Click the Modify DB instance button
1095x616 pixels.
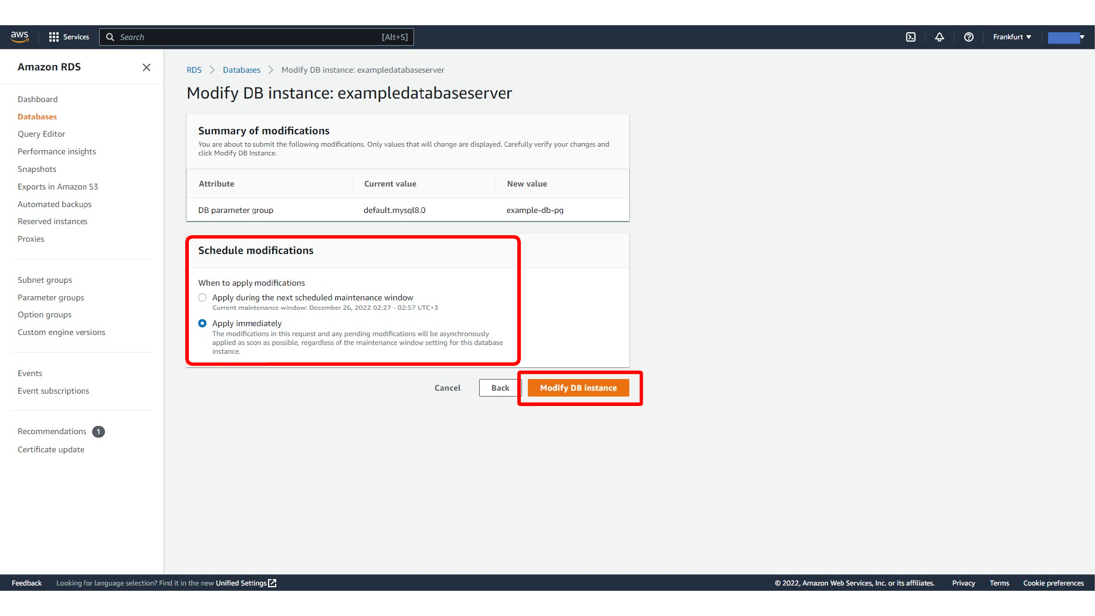click(578, 388)
